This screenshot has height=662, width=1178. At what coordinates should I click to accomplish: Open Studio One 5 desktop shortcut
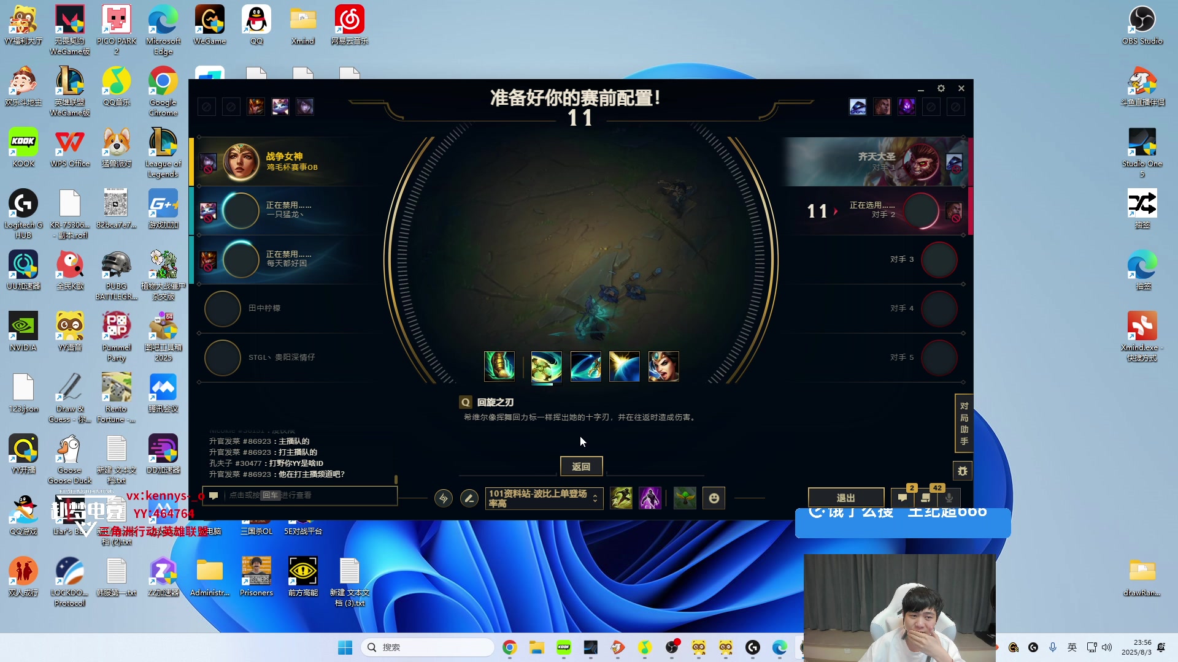[x=1142, y=153]
